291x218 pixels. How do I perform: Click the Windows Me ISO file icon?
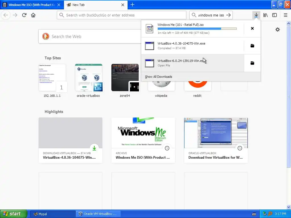pos(149,29)
